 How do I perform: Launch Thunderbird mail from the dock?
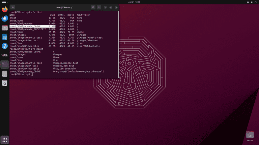coord(5,18)
